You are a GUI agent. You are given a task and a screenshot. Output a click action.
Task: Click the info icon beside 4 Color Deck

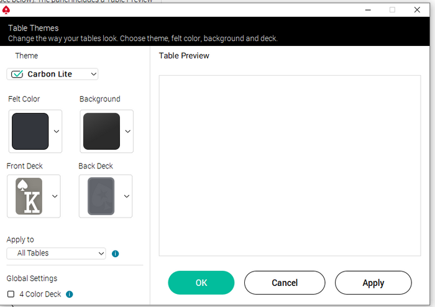pyautogui.click(x=70, y=294)
